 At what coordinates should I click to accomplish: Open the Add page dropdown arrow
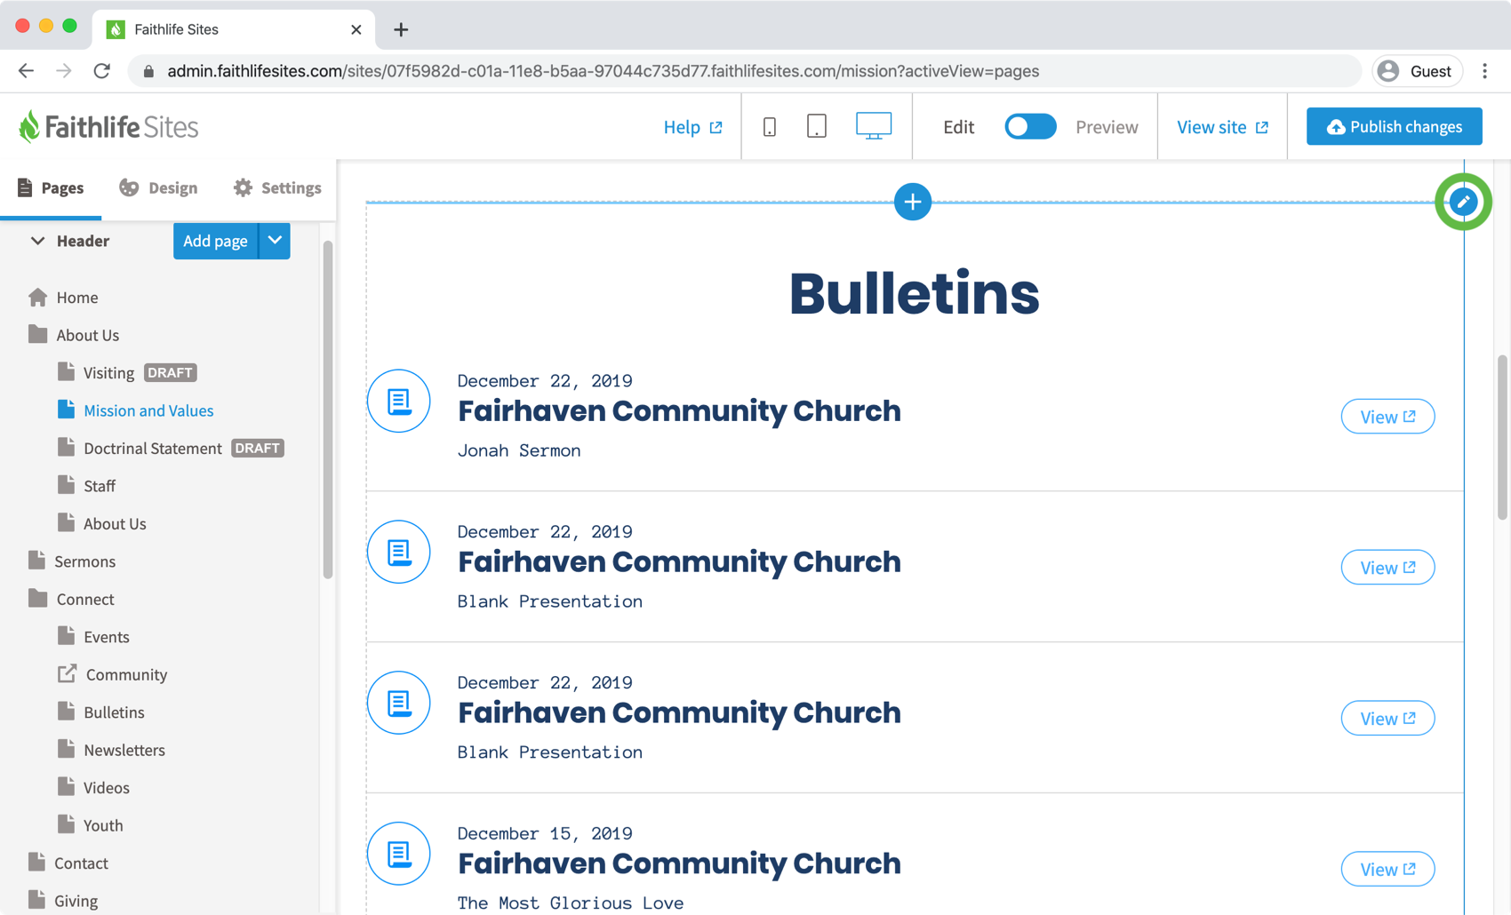pyautogui.click(x=275, y=241)
